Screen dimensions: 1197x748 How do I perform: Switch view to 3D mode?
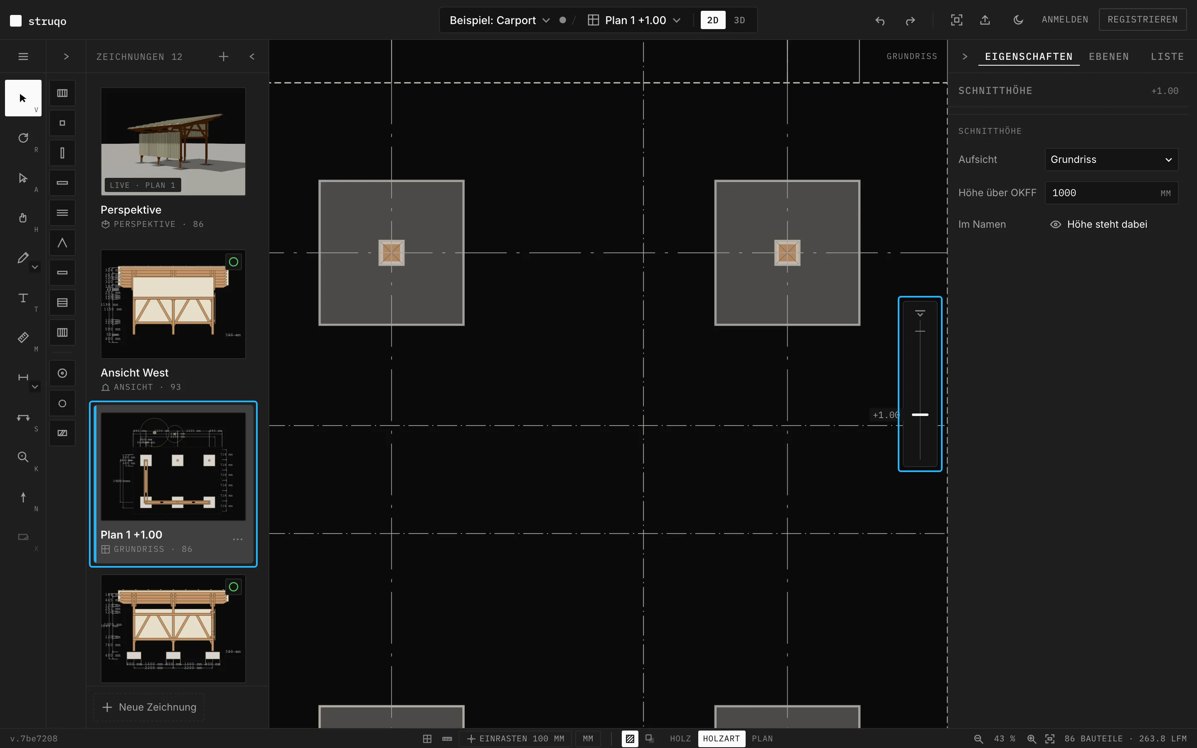coord(739,20)
